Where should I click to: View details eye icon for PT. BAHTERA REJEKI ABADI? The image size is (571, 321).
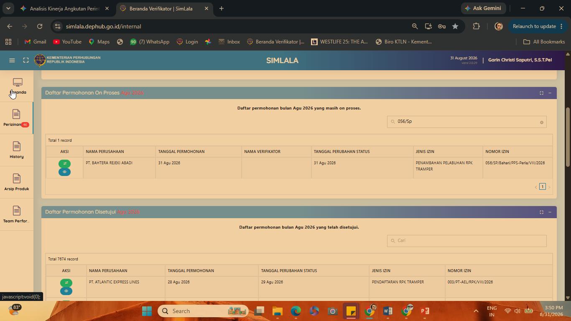[64, 172]
